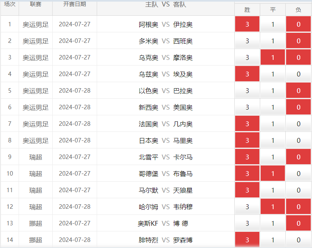312x248 pixels.
Task: Select draw 1 for 以色奥 VS 巴拉奥
Action: coord(273,91)
